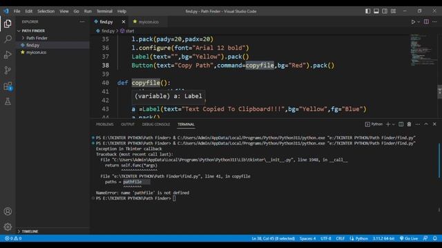Open the Testing flask view
Image resolution: width=442 pixels, height=248 pixels.
[x=8, y=101]
